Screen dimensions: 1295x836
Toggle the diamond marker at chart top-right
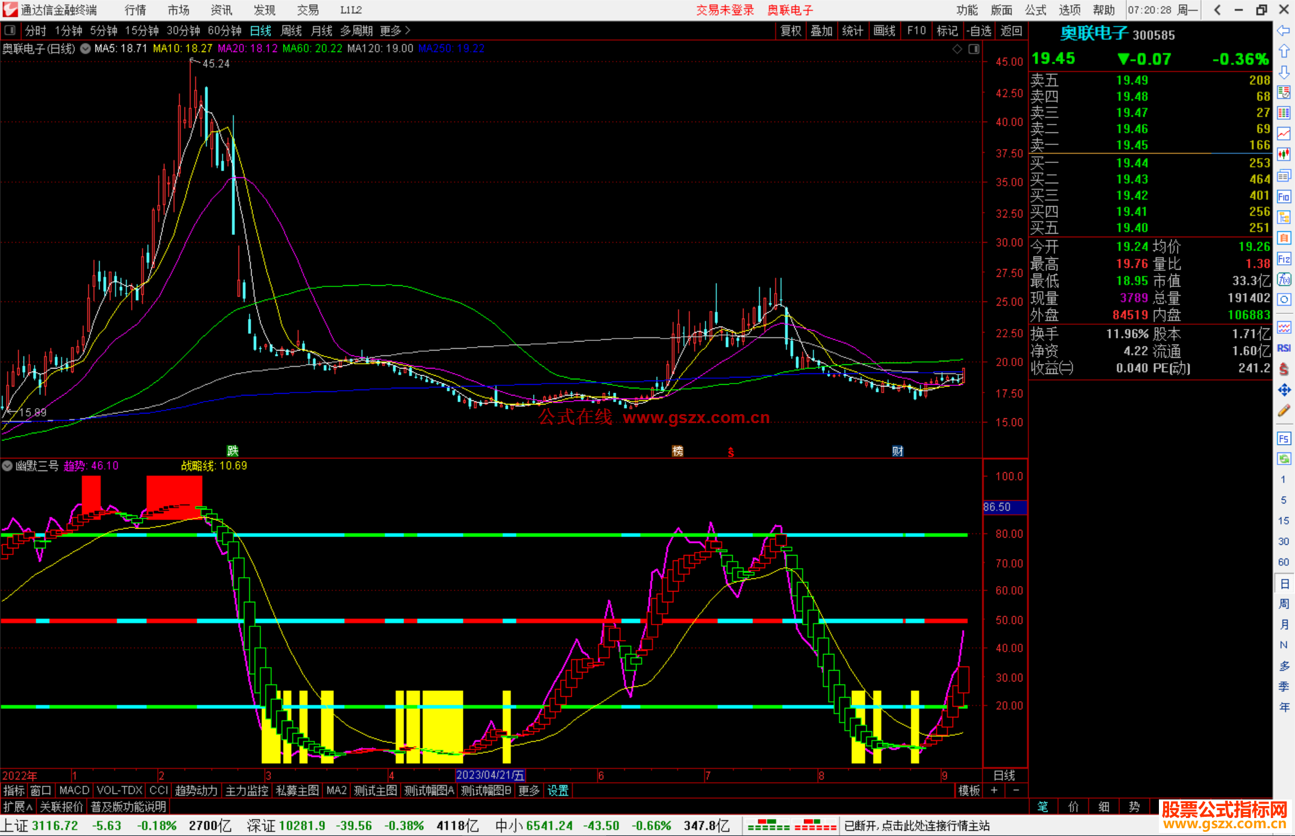pos(957,49)
